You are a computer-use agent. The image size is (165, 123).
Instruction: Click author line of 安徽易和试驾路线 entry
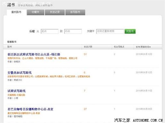[x=15, y=80]
